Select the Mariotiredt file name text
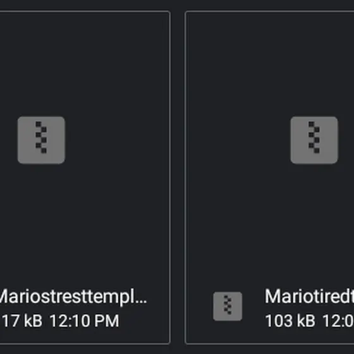 click(x=309, y=296)
